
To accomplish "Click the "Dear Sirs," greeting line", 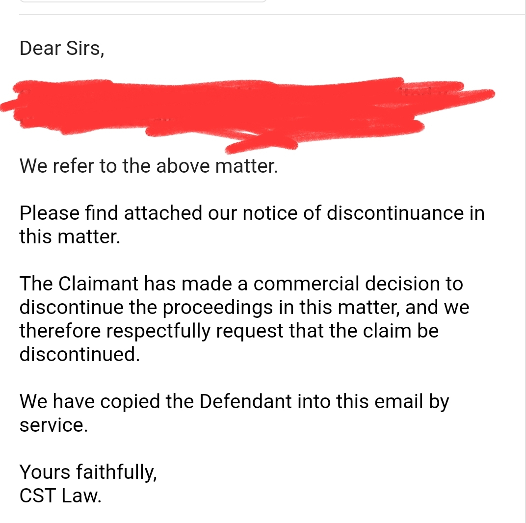I will (62, 48).
